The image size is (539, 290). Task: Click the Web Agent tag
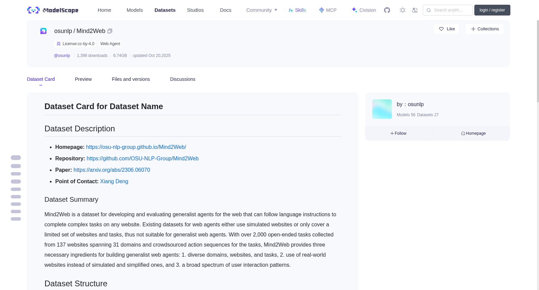click(110, 44)
